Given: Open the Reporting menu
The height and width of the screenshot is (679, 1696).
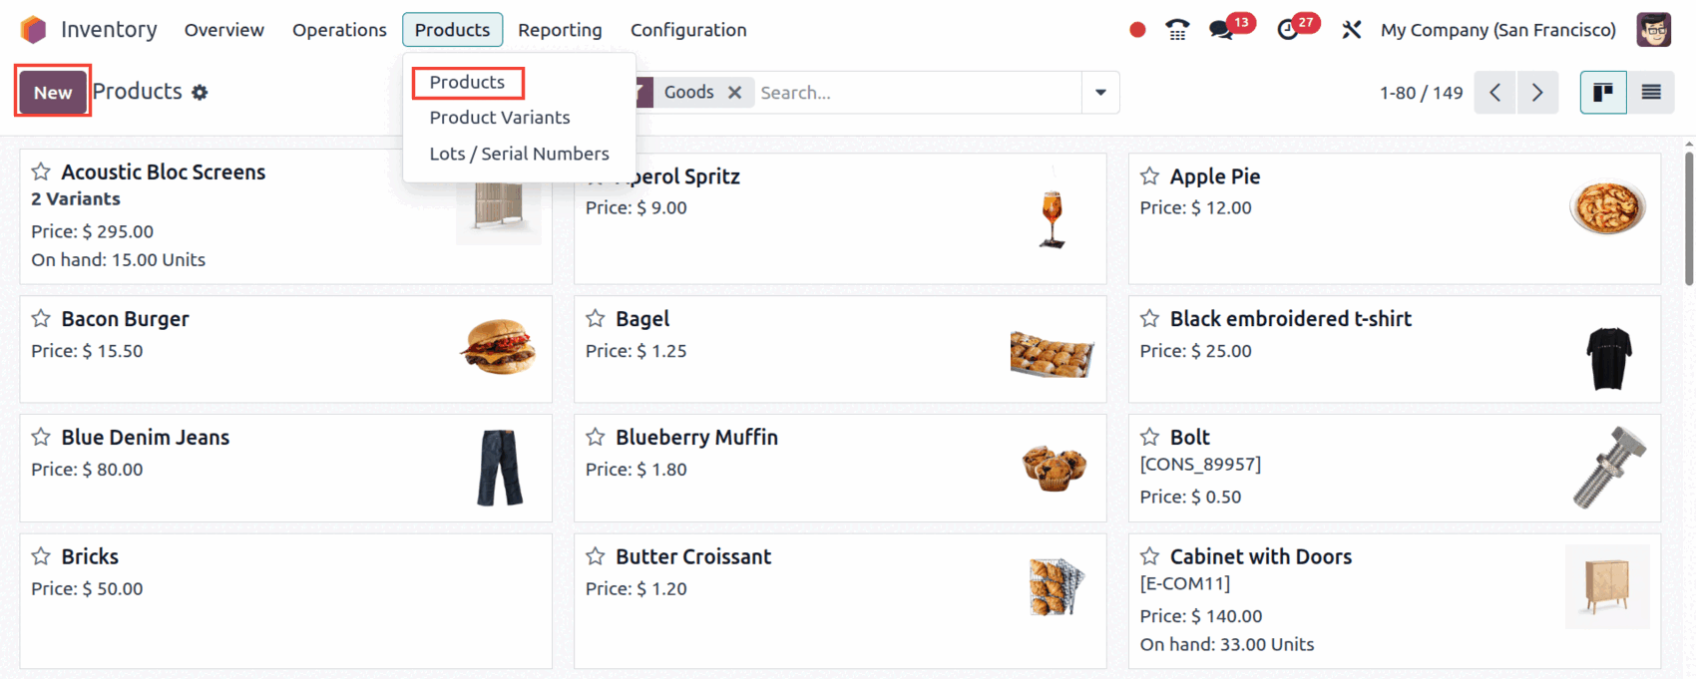Looking at the screenshot, I should [560, 30].
